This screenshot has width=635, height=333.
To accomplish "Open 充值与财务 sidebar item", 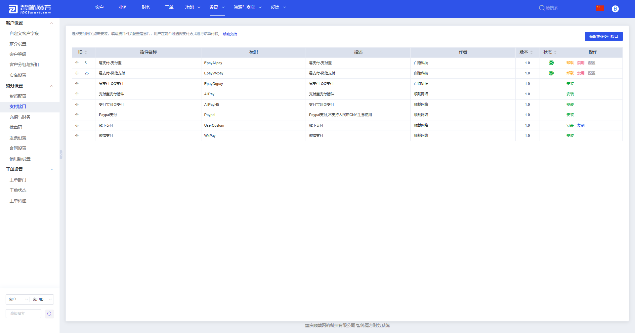I will pos(20,117).
